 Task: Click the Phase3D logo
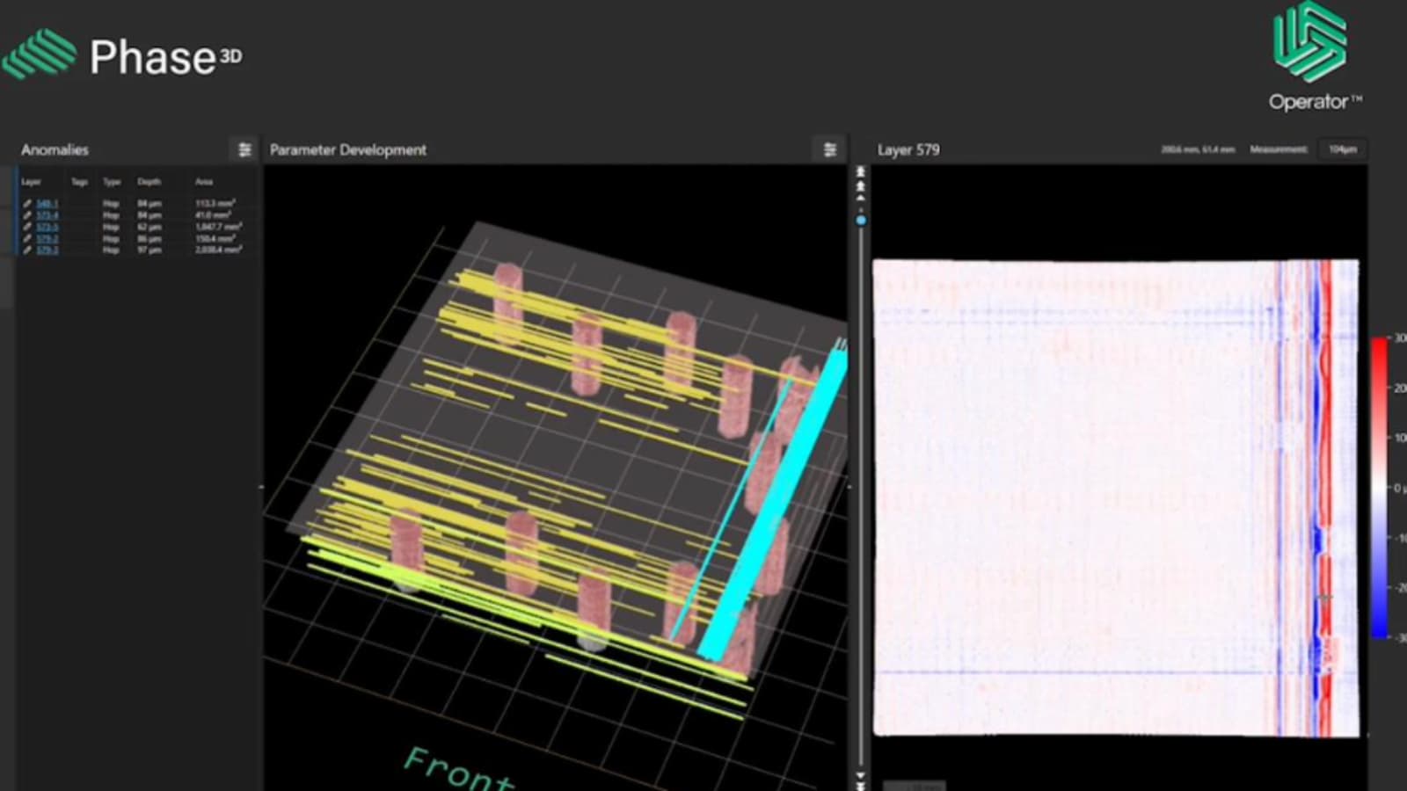123,56
